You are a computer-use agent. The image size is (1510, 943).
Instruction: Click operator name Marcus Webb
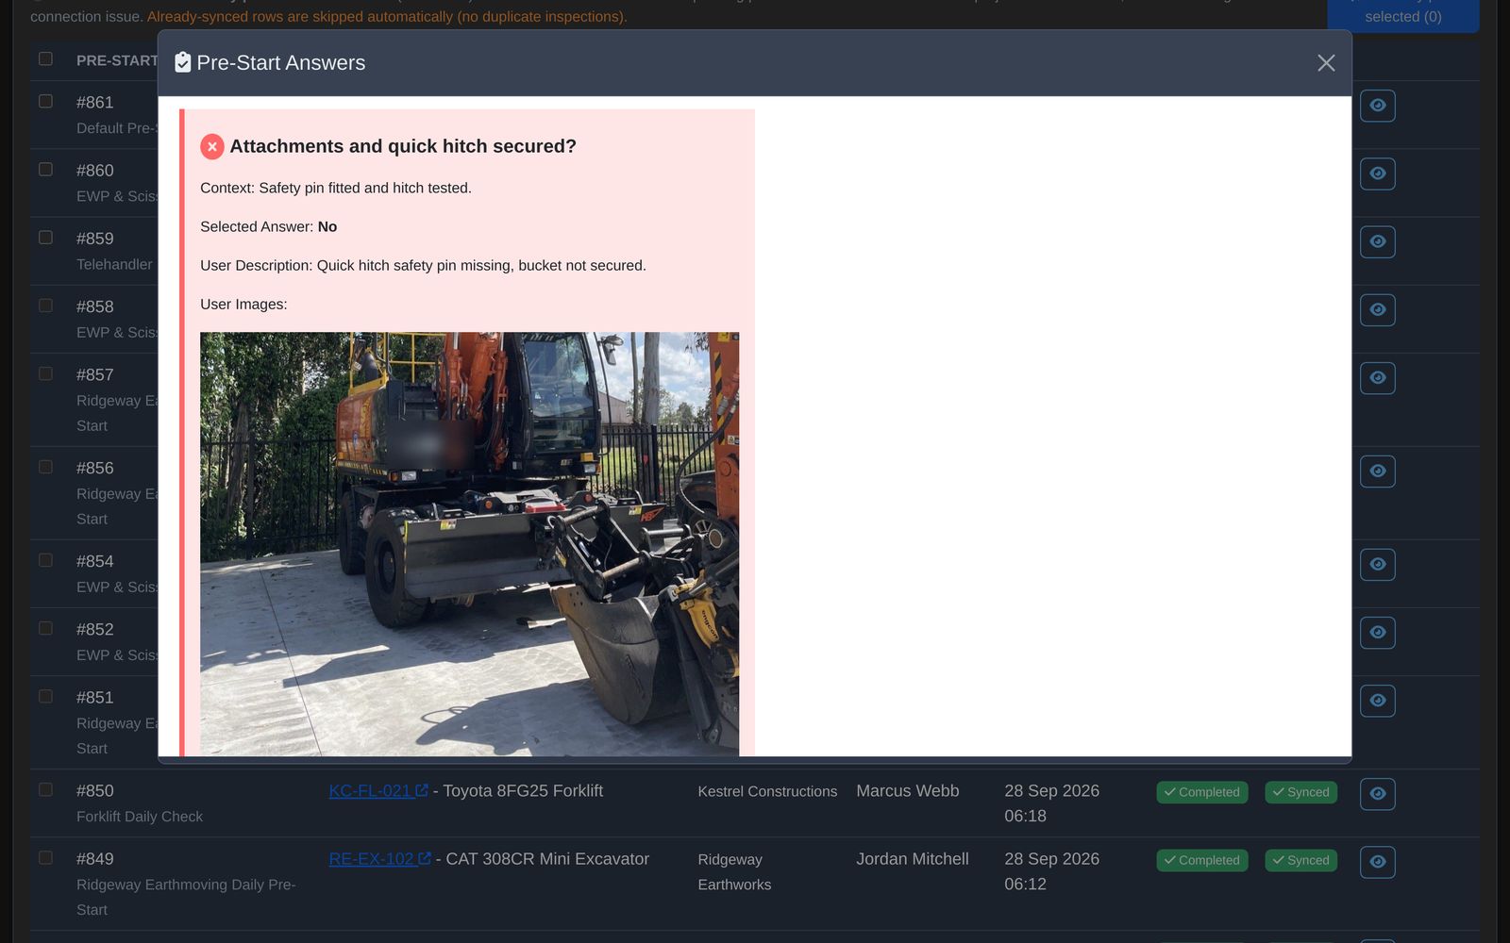pos(907,790)
